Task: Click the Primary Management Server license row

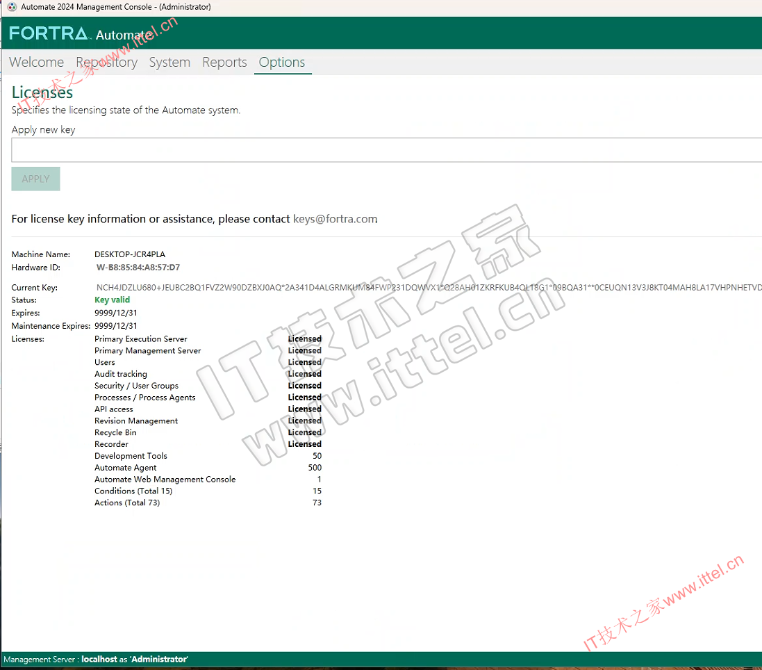Action: 208,350
